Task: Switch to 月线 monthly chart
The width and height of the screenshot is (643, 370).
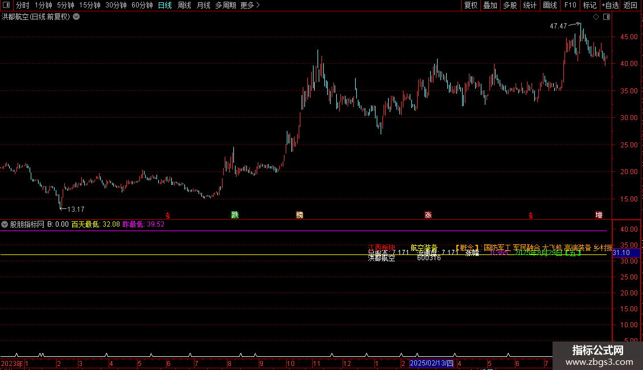Action: 203,5
